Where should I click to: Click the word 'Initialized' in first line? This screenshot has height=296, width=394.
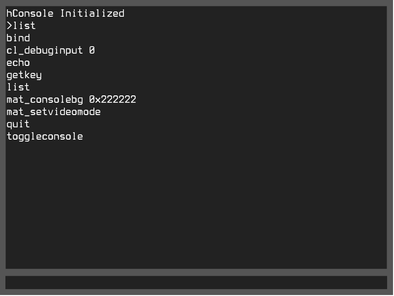pos(92,14)
